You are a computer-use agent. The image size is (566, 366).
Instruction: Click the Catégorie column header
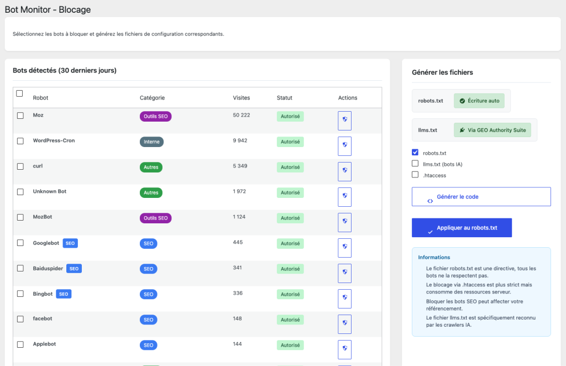tap(152, 98)
